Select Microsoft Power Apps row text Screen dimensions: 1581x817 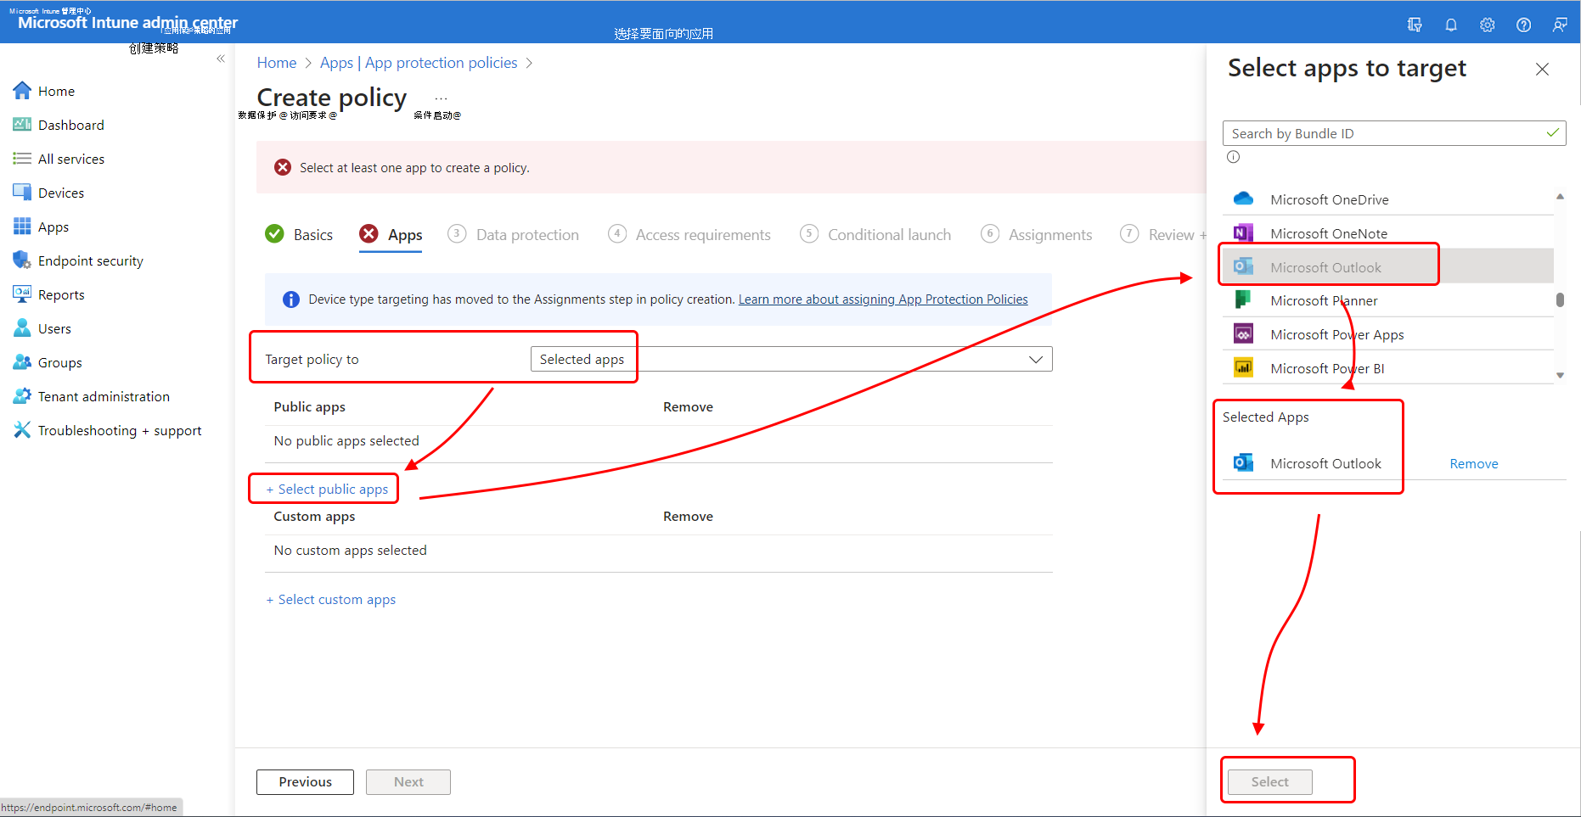click(x=1337, y=334)
